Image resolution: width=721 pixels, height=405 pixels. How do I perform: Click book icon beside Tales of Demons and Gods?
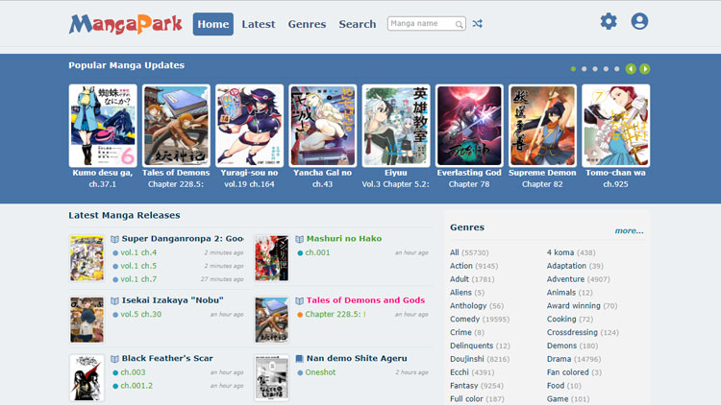click(x=299, y=300)
